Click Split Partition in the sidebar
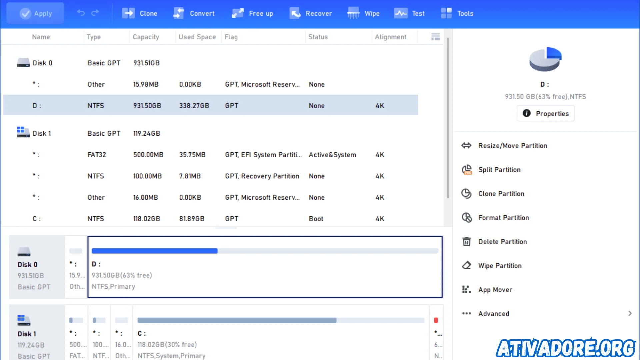The image size is (640, 360). coord(500,169)
